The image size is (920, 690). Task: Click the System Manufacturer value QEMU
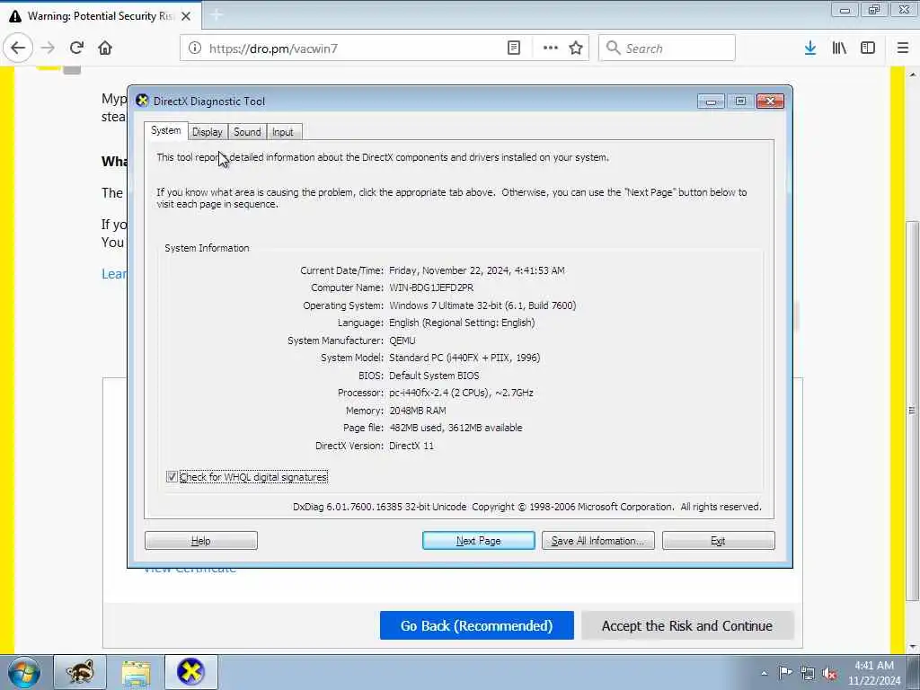[x=402, y=341]
